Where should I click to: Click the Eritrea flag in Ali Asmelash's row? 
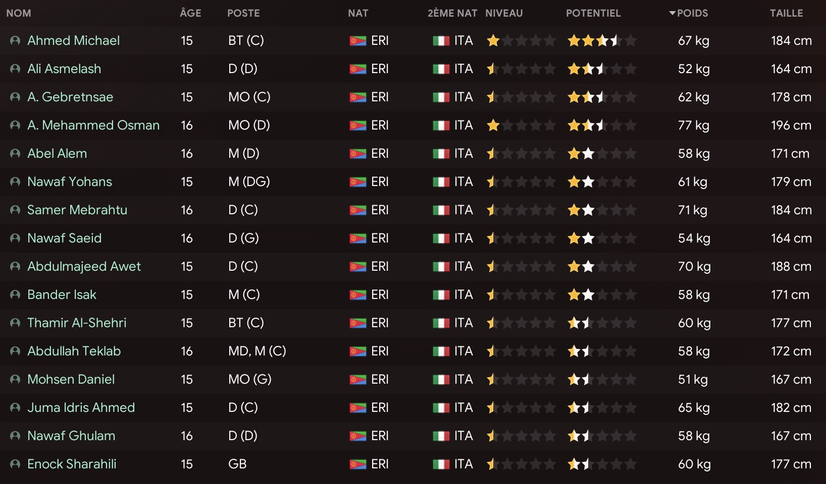tap(358, 69)
